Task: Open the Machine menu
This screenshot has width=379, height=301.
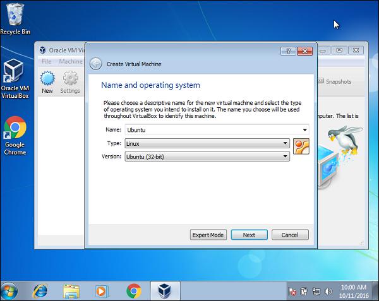Action: [70, 62]
